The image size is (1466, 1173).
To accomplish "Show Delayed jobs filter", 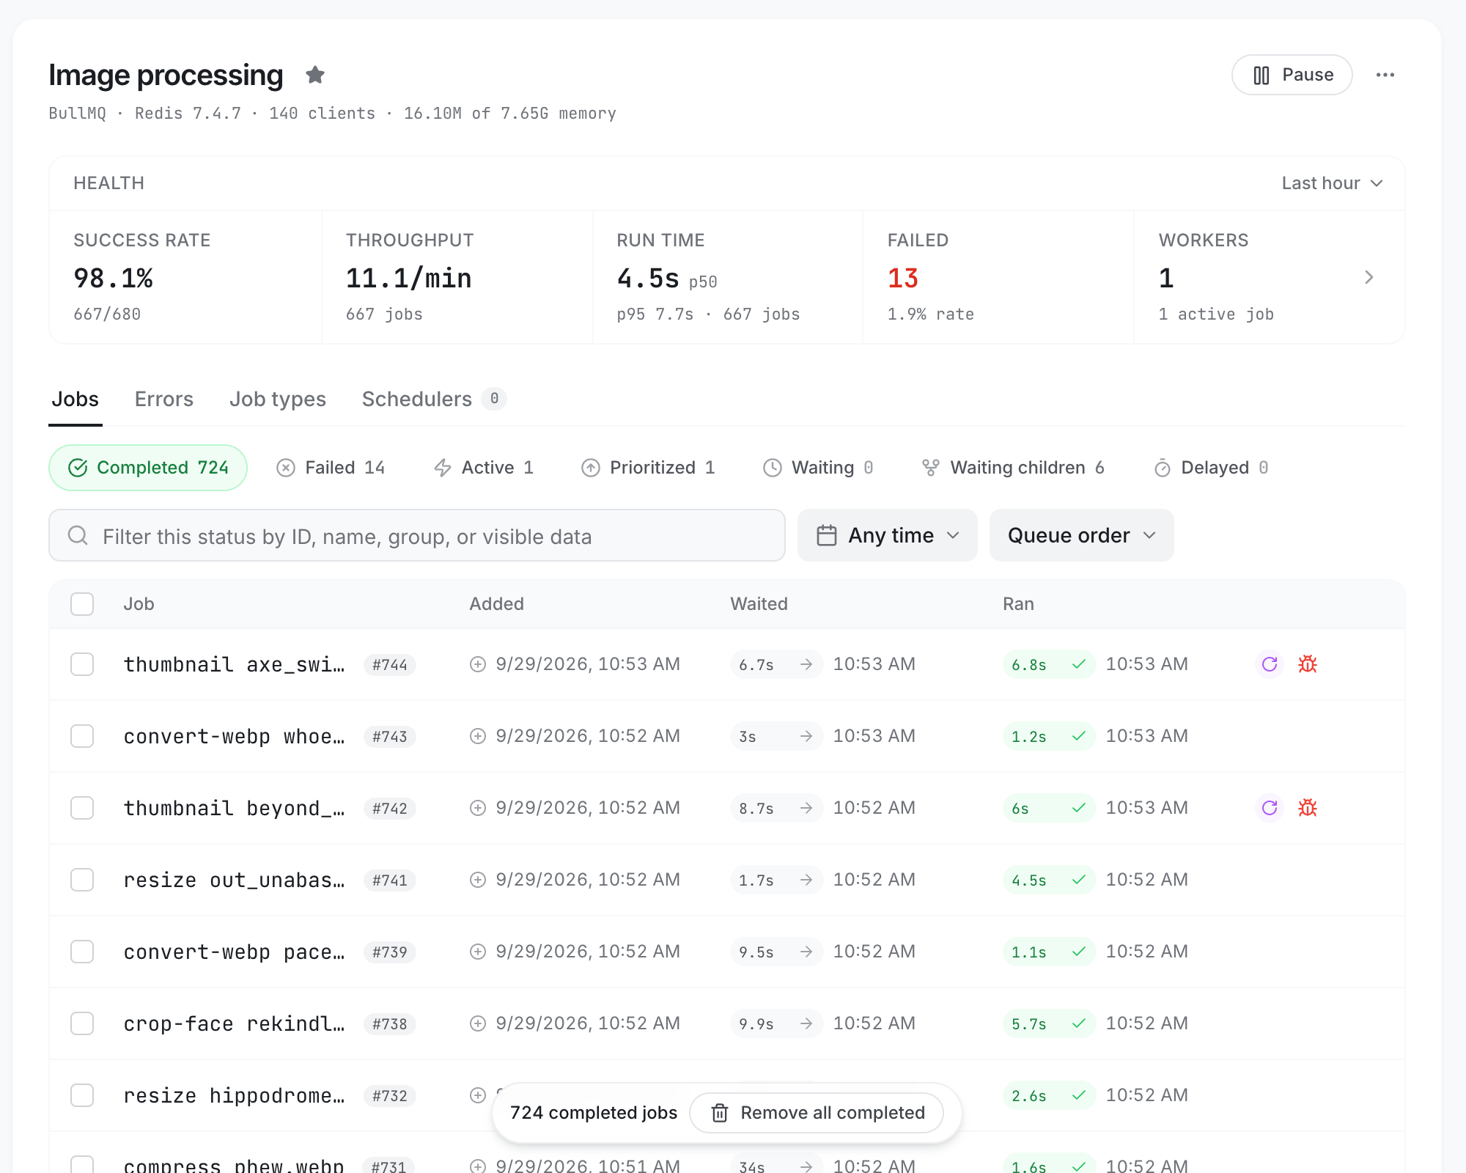I will click(1211, 468).
